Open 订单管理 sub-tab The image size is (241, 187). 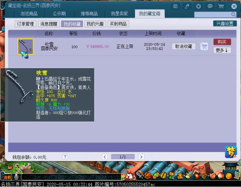point(26,24)
